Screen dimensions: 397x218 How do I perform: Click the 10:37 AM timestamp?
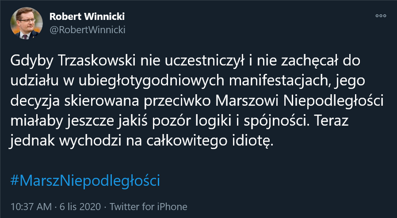pyautogui.click(x=30, y=206)
